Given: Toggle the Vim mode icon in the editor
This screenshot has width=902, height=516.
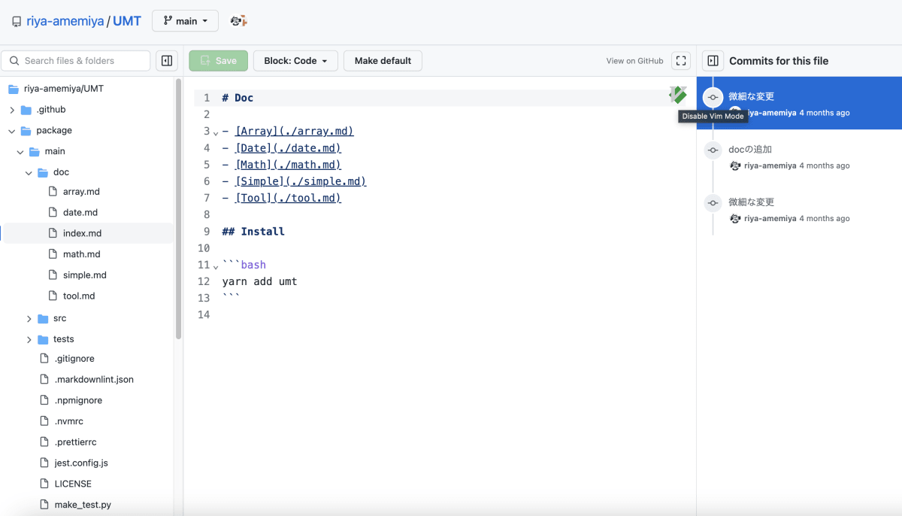Looking at the screenshot, I should pos(679,95).
